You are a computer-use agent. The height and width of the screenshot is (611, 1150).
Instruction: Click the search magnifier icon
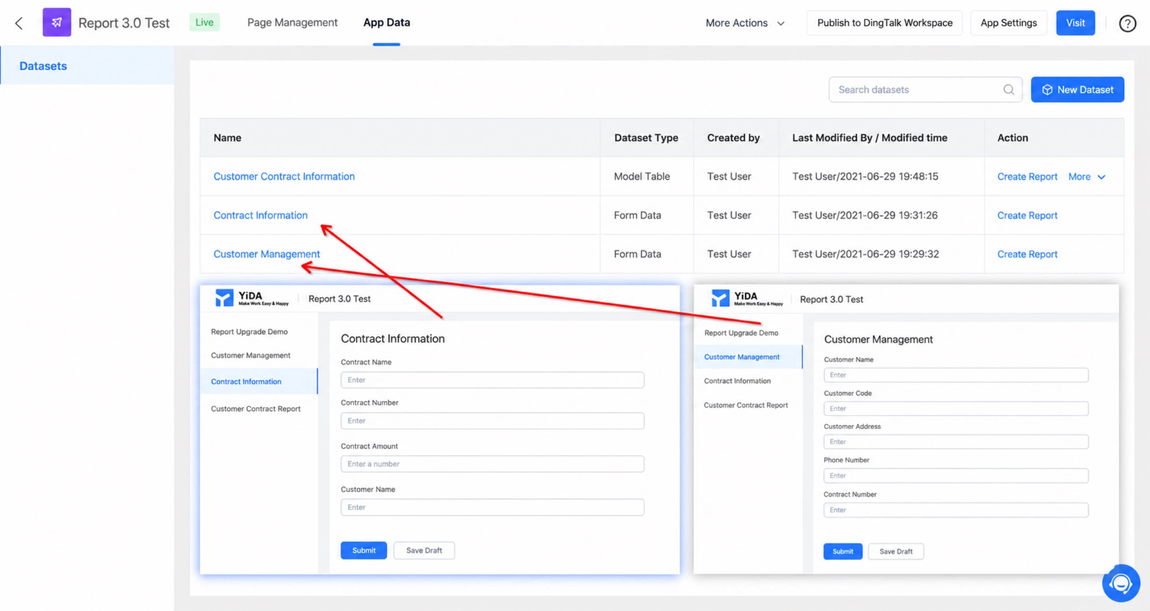(x=1009, y=90)
